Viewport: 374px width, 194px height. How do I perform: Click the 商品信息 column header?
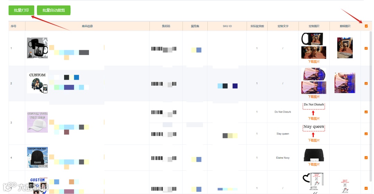(87, 26)
